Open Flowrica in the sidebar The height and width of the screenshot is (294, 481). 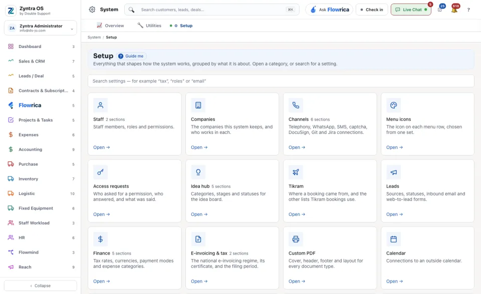[x=41, y=105]
